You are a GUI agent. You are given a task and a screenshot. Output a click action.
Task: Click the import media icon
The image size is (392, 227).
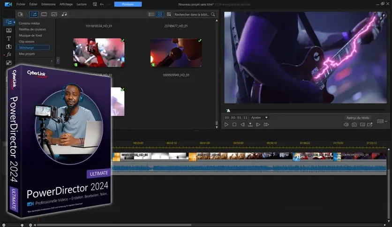(20, 15)
